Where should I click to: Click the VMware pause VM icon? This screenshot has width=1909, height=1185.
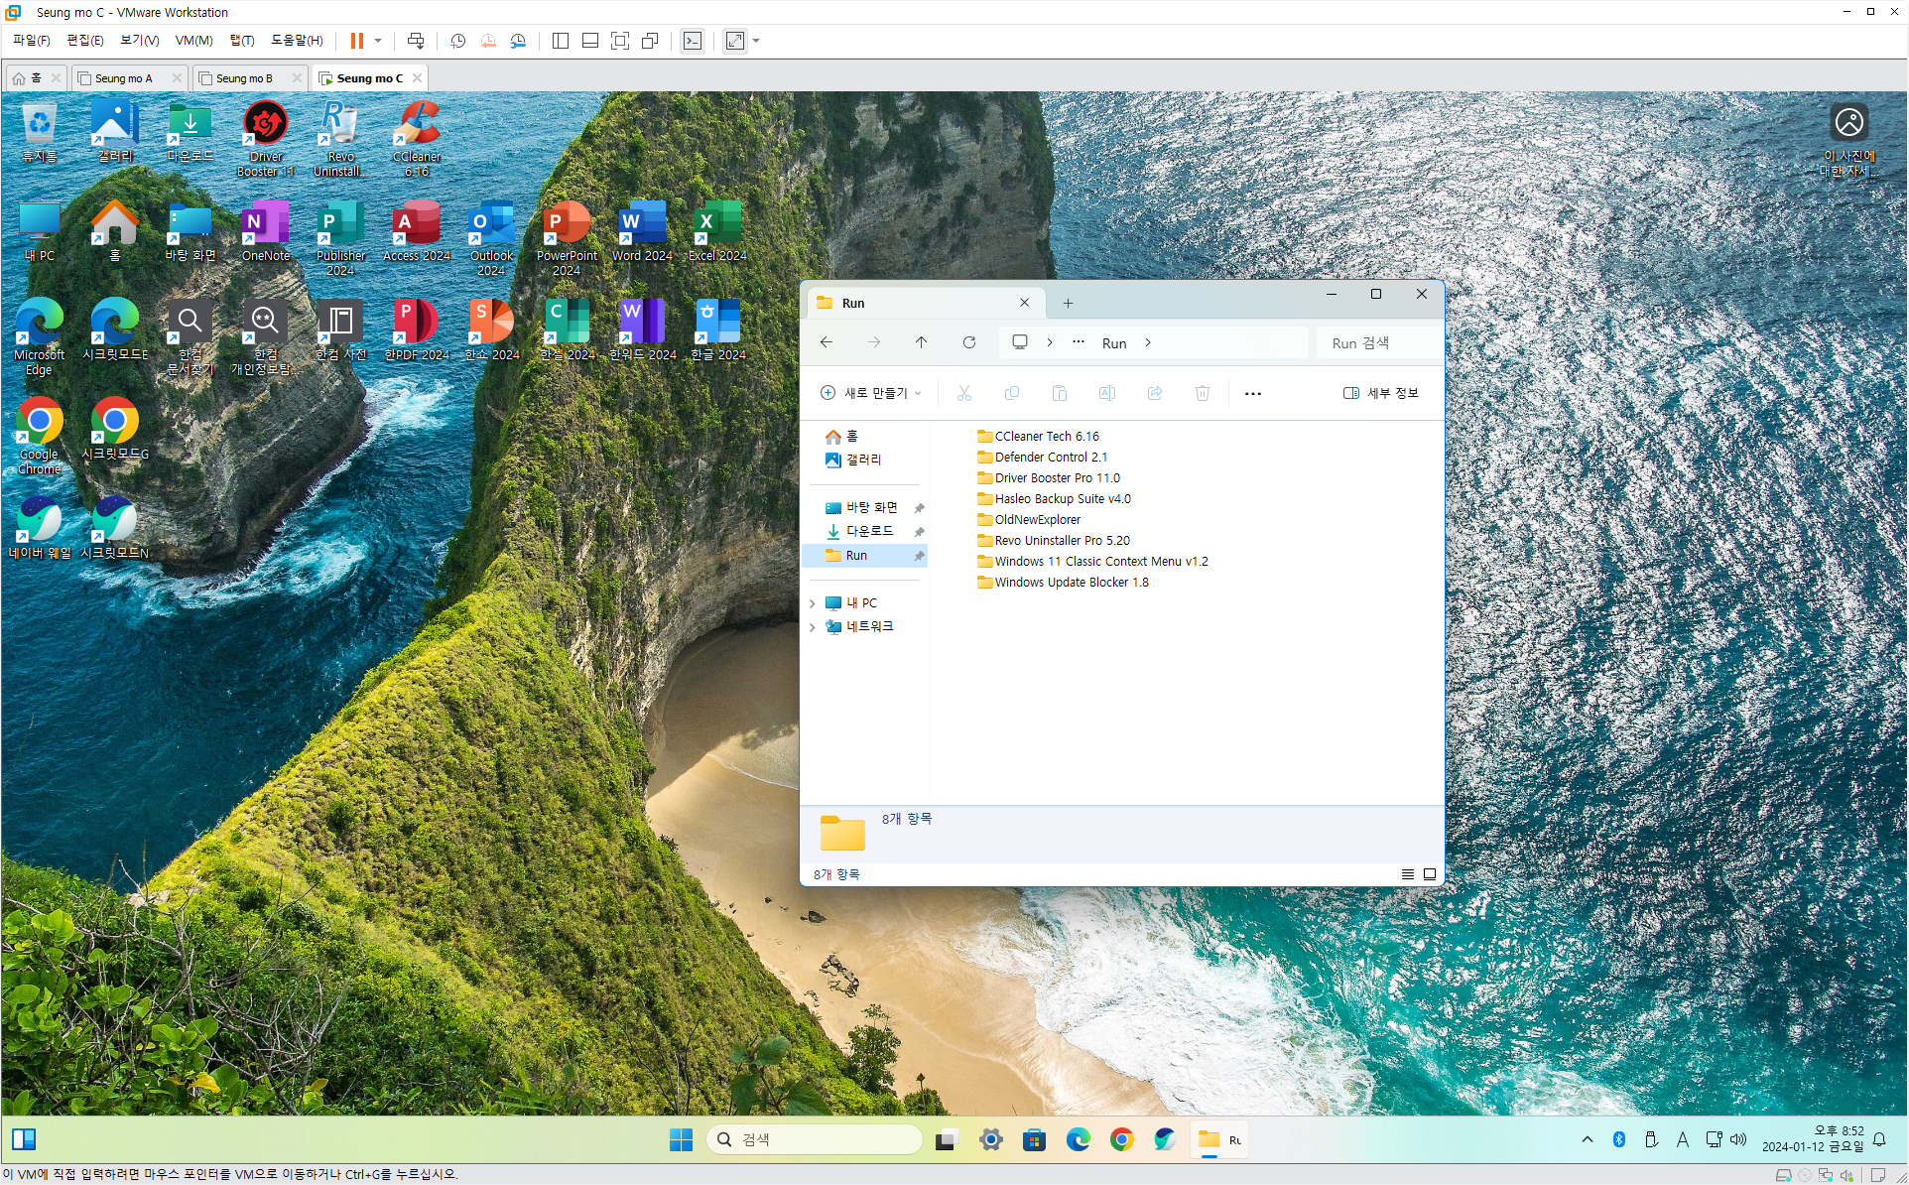click(356, 41)
